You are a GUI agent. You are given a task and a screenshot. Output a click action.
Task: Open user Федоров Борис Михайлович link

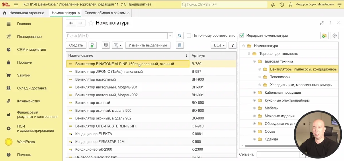[315, 5]
